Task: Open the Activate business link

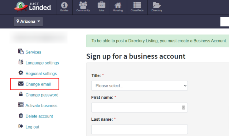Action: tap(42, 106)
